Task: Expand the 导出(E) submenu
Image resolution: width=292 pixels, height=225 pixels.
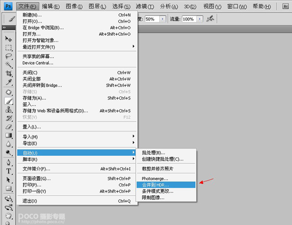Action: 77,143
